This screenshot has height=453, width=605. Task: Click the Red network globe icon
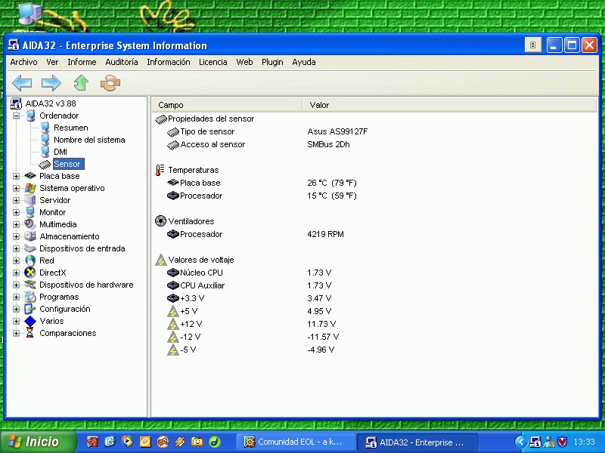click(30, 260)
